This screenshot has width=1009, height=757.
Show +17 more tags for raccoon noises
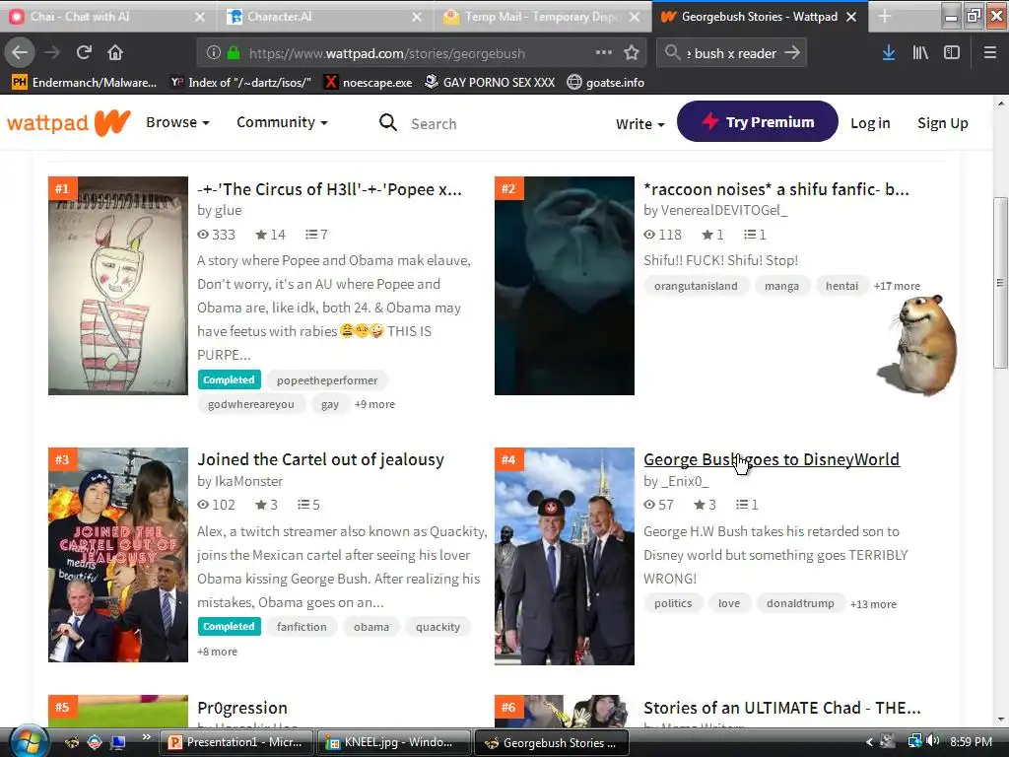pyautogui.click(x=897, y=286)
